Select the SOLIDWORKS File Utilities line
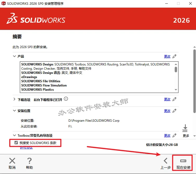This screenshot has height=174, width=196. [x=41, y=81]
